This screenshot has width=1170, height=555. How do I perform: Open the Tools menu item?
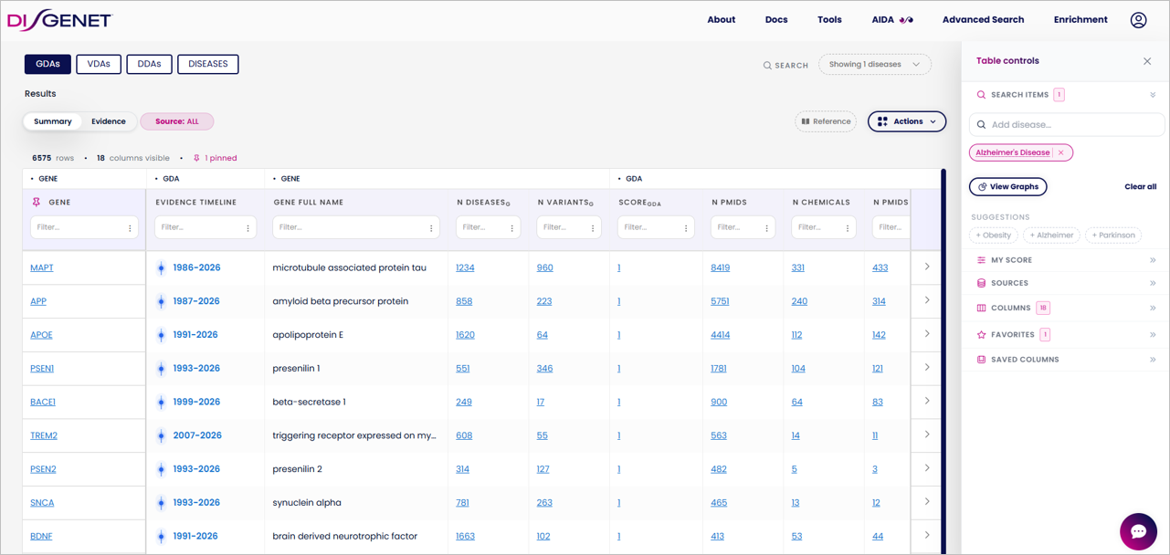829,20
